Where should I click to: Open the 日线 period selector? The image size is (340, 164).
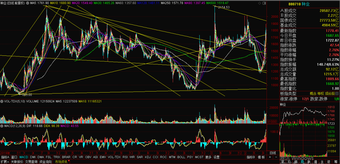pos(273,152)
